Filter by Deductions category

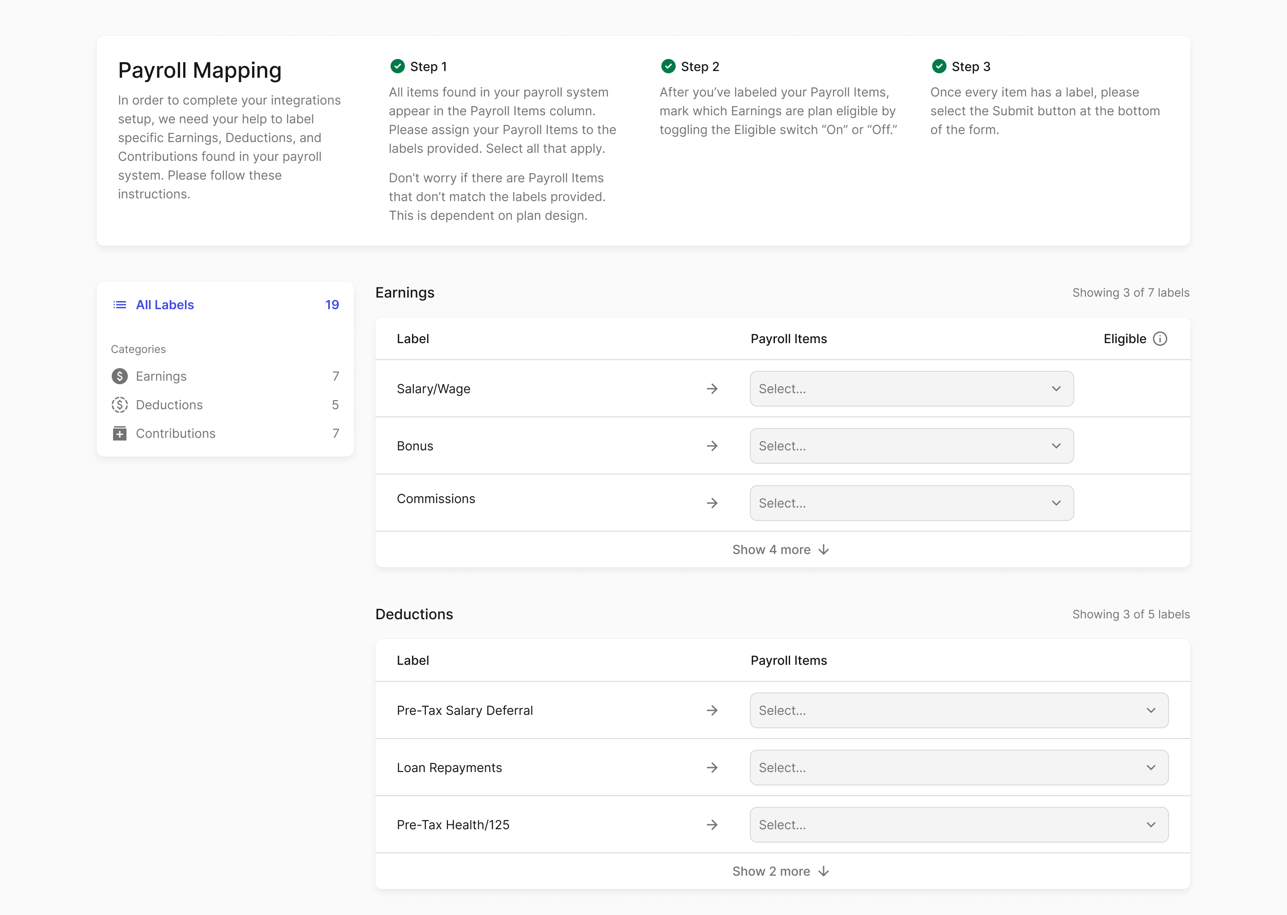[x=225, y=405]
